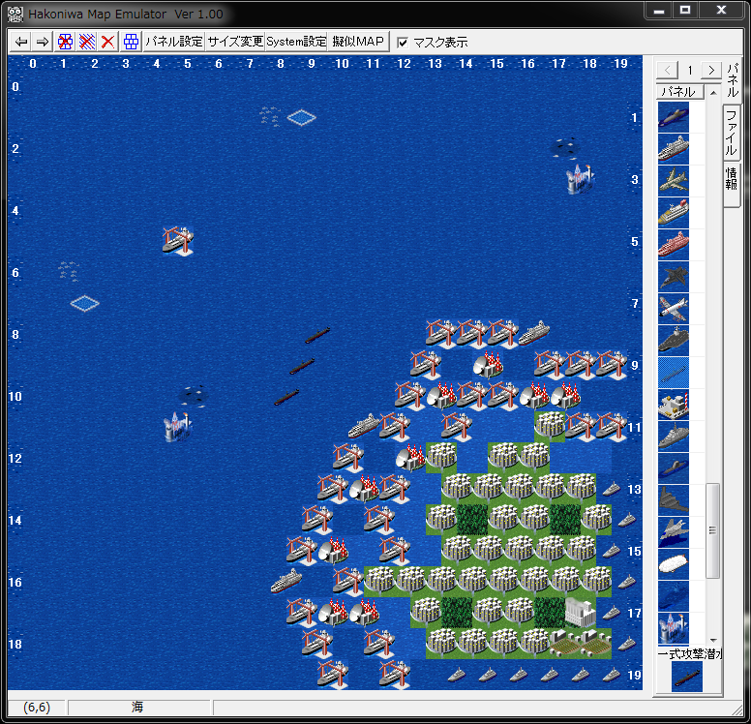Go to next panel page
Viewport: 751px width, 724px height.
(x=711, y=71)
